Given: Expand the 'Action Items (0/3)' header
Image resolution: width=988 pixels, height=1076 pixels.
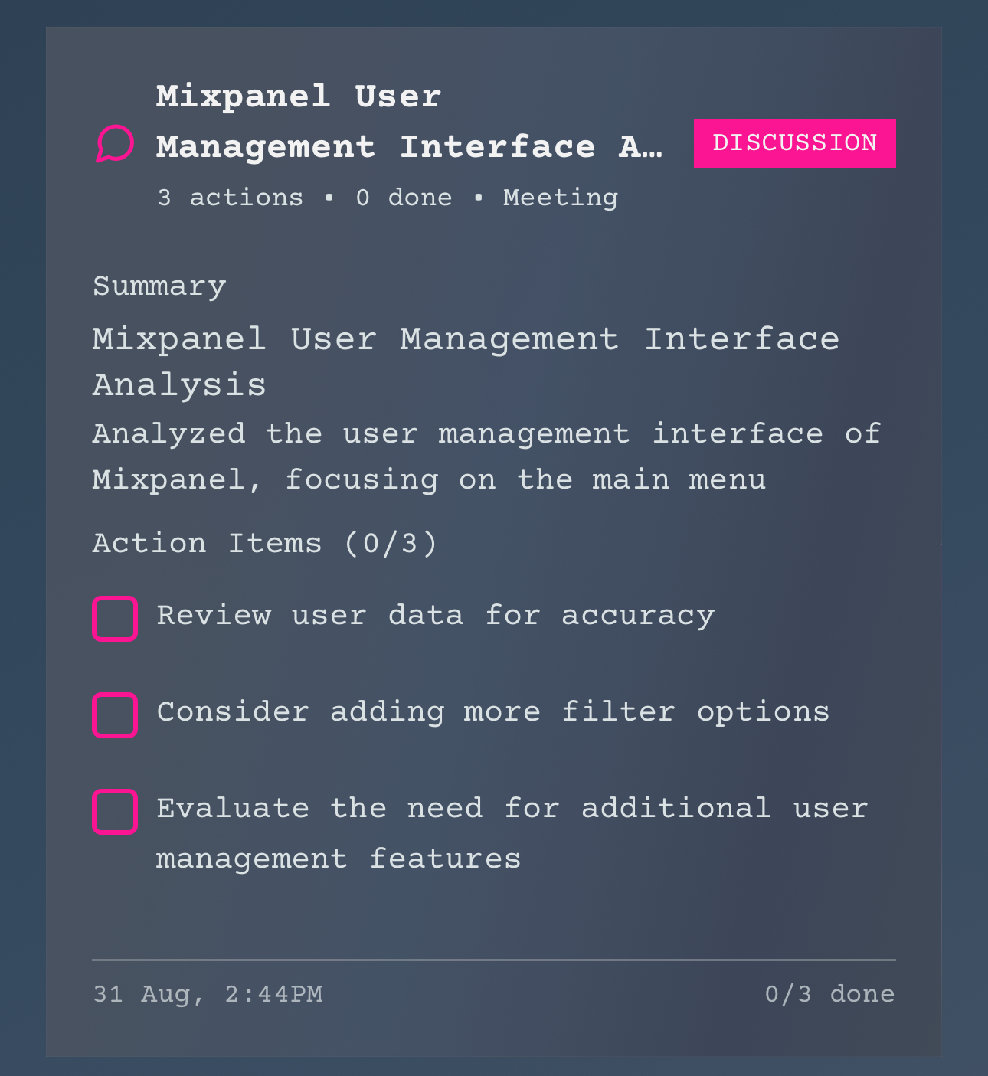Looking at the screenshot, I should tap(265, 544).
